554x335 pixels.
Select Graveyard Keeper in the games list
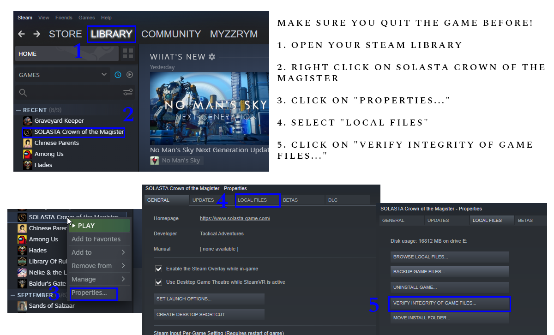pos(59,121)
